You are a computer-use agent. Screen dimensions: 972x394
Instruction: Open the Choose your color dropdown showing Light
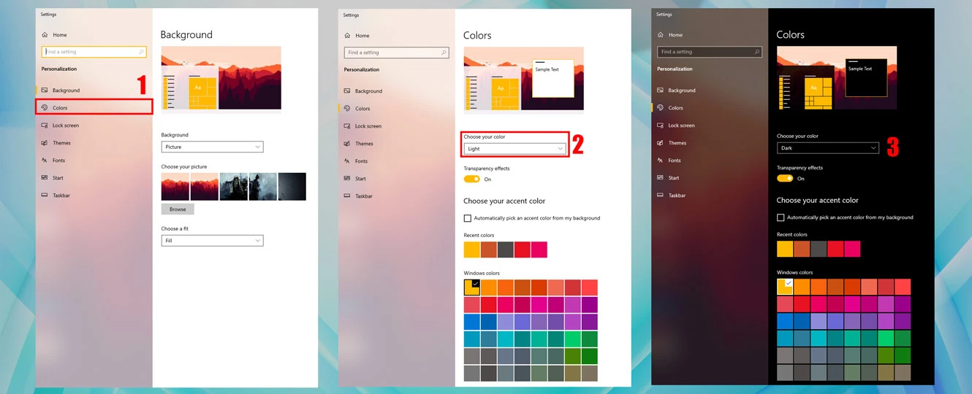coord(515,149)
